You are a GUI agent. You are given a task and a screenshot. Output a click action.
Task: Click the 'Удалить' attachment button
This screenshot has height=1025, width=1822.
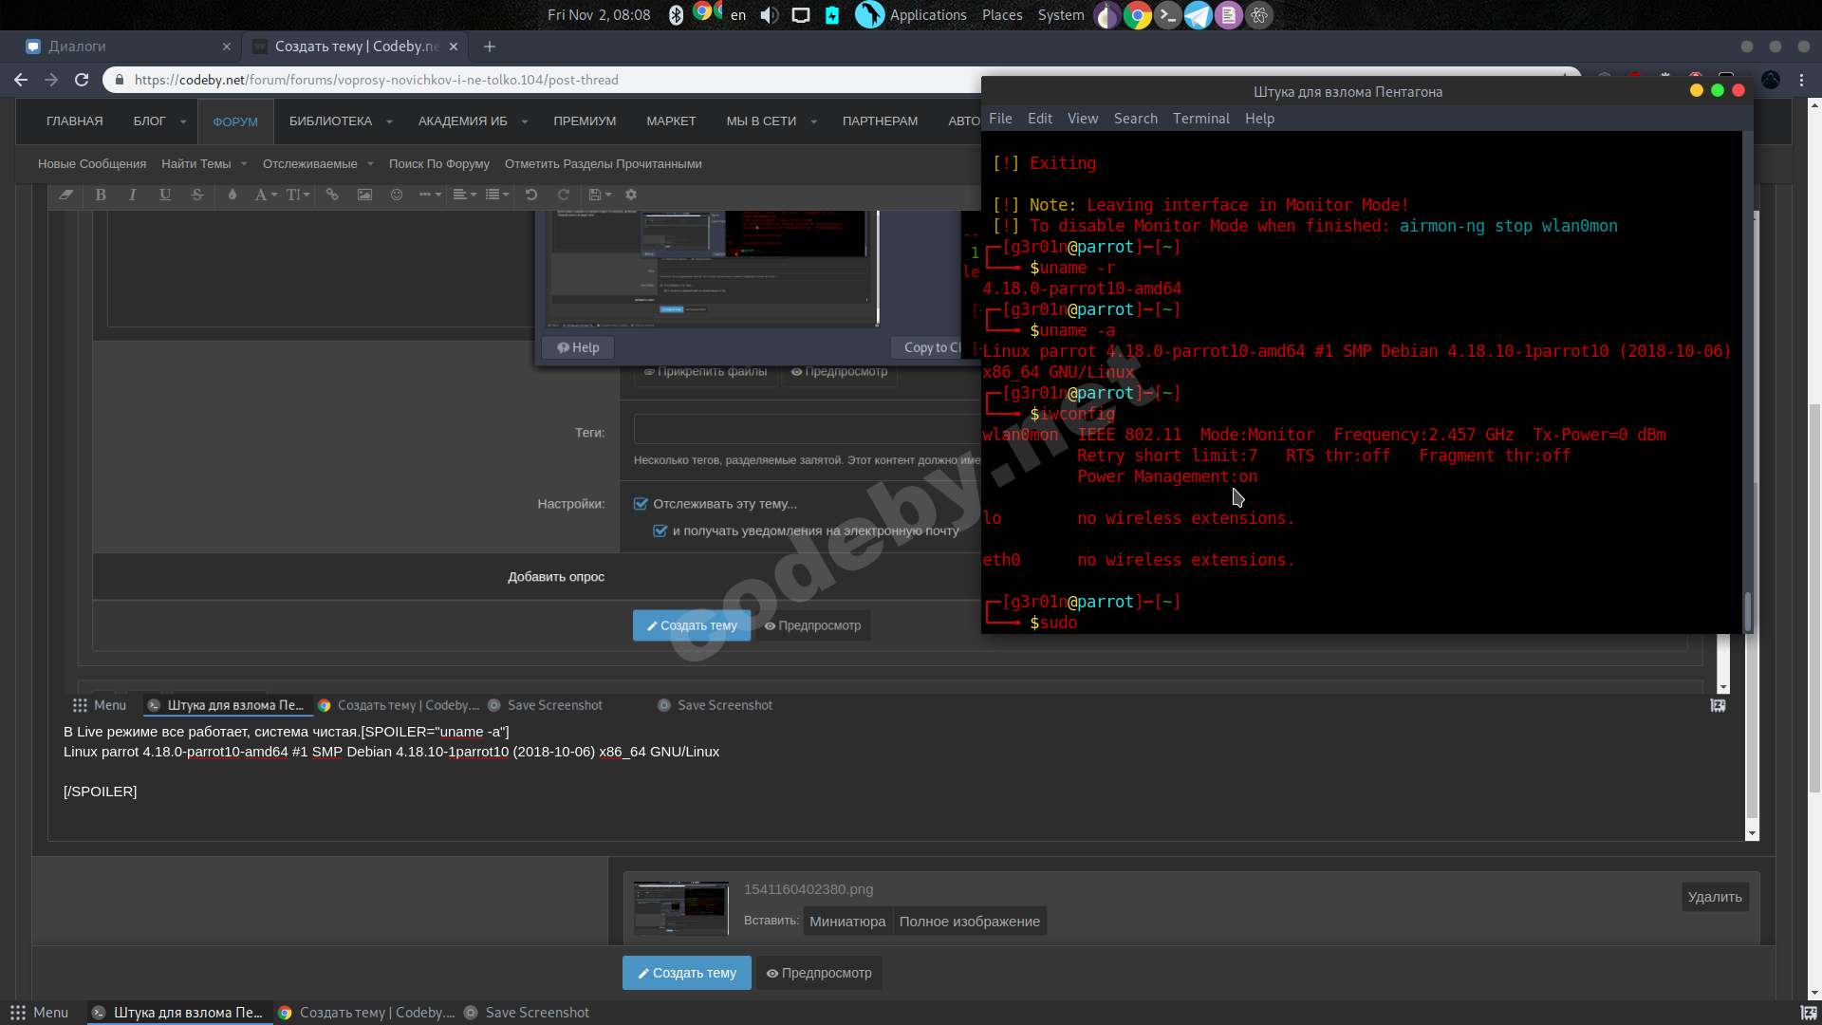coord(1714,897)
